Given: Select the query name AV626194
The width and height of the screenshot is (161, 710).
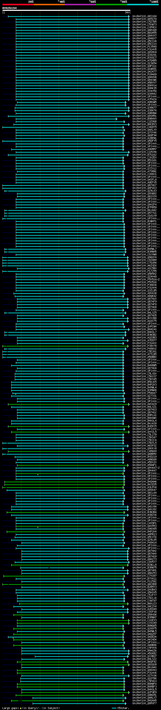Looking at the screenshot, I should (9, 8).
